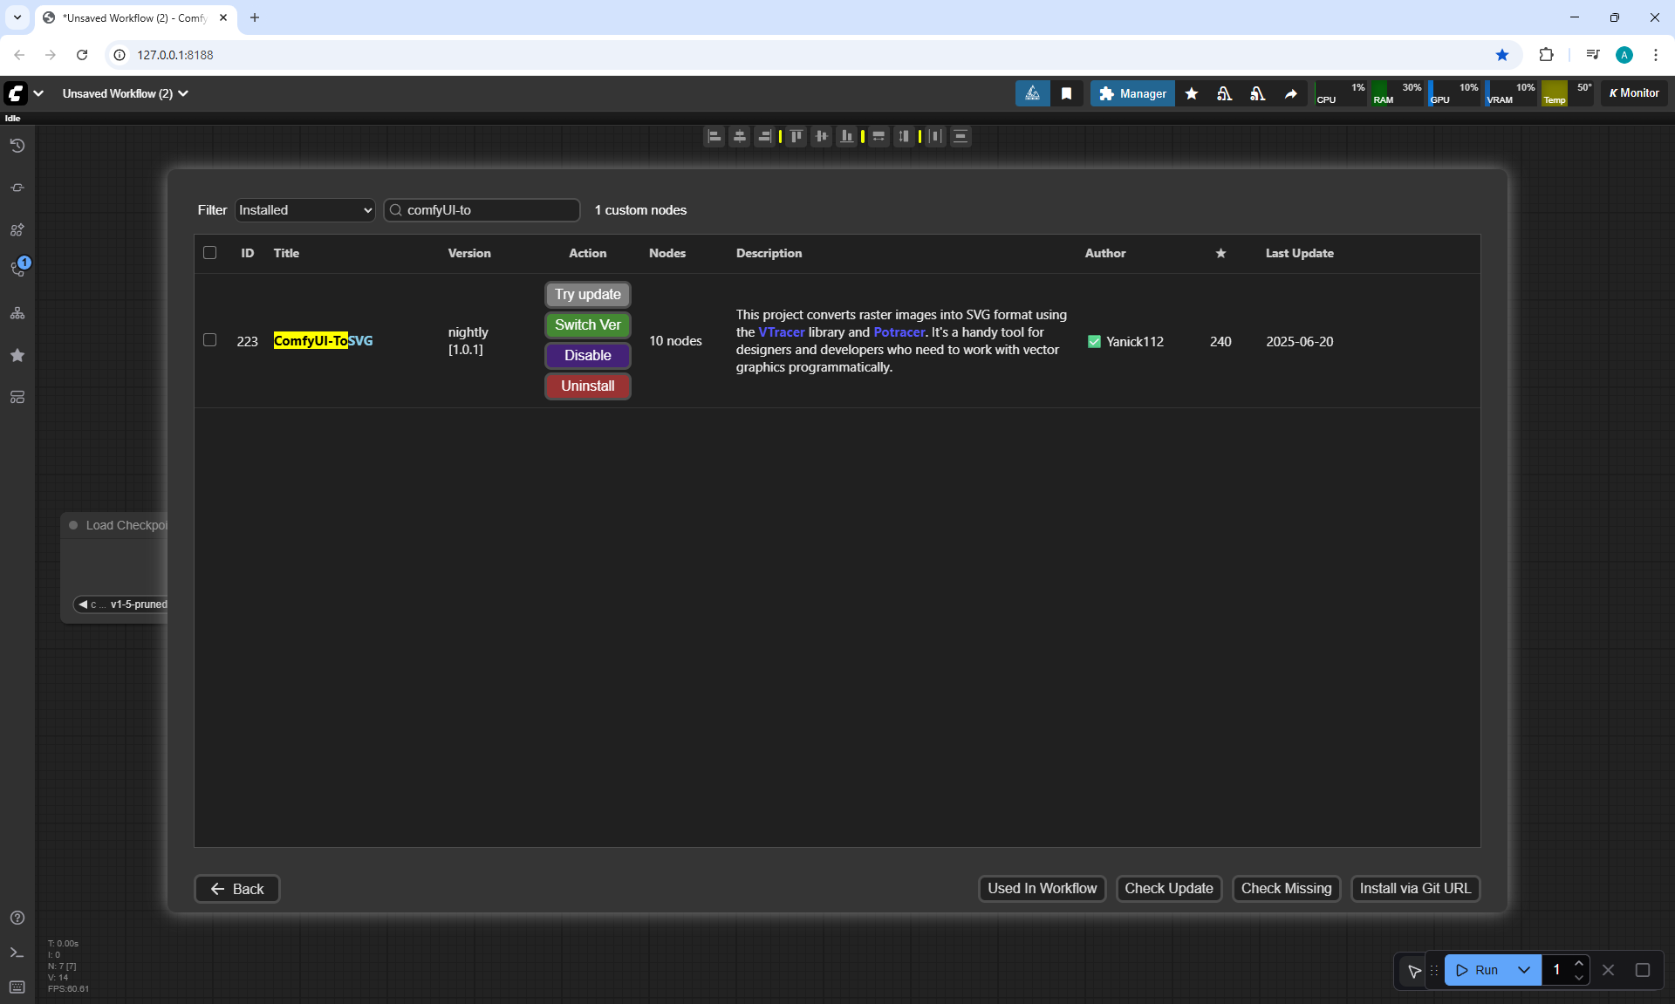The width and height of the screenshot is (1675, 1004).
Task: Toggle the green checkbox beside Yanick112
Action: point(1094,342)
